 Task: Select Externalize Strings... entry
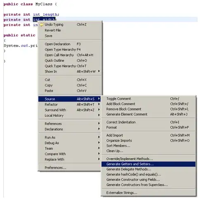[x=148, y=193]
